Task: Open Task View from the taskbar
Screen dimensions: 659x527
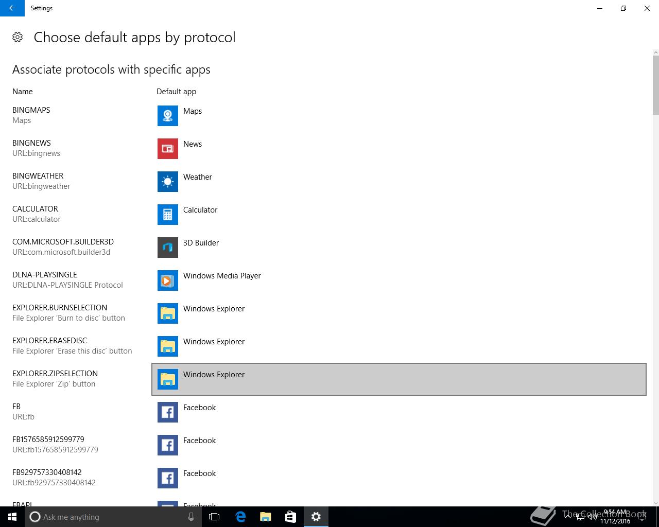Action: coord(214,517)
